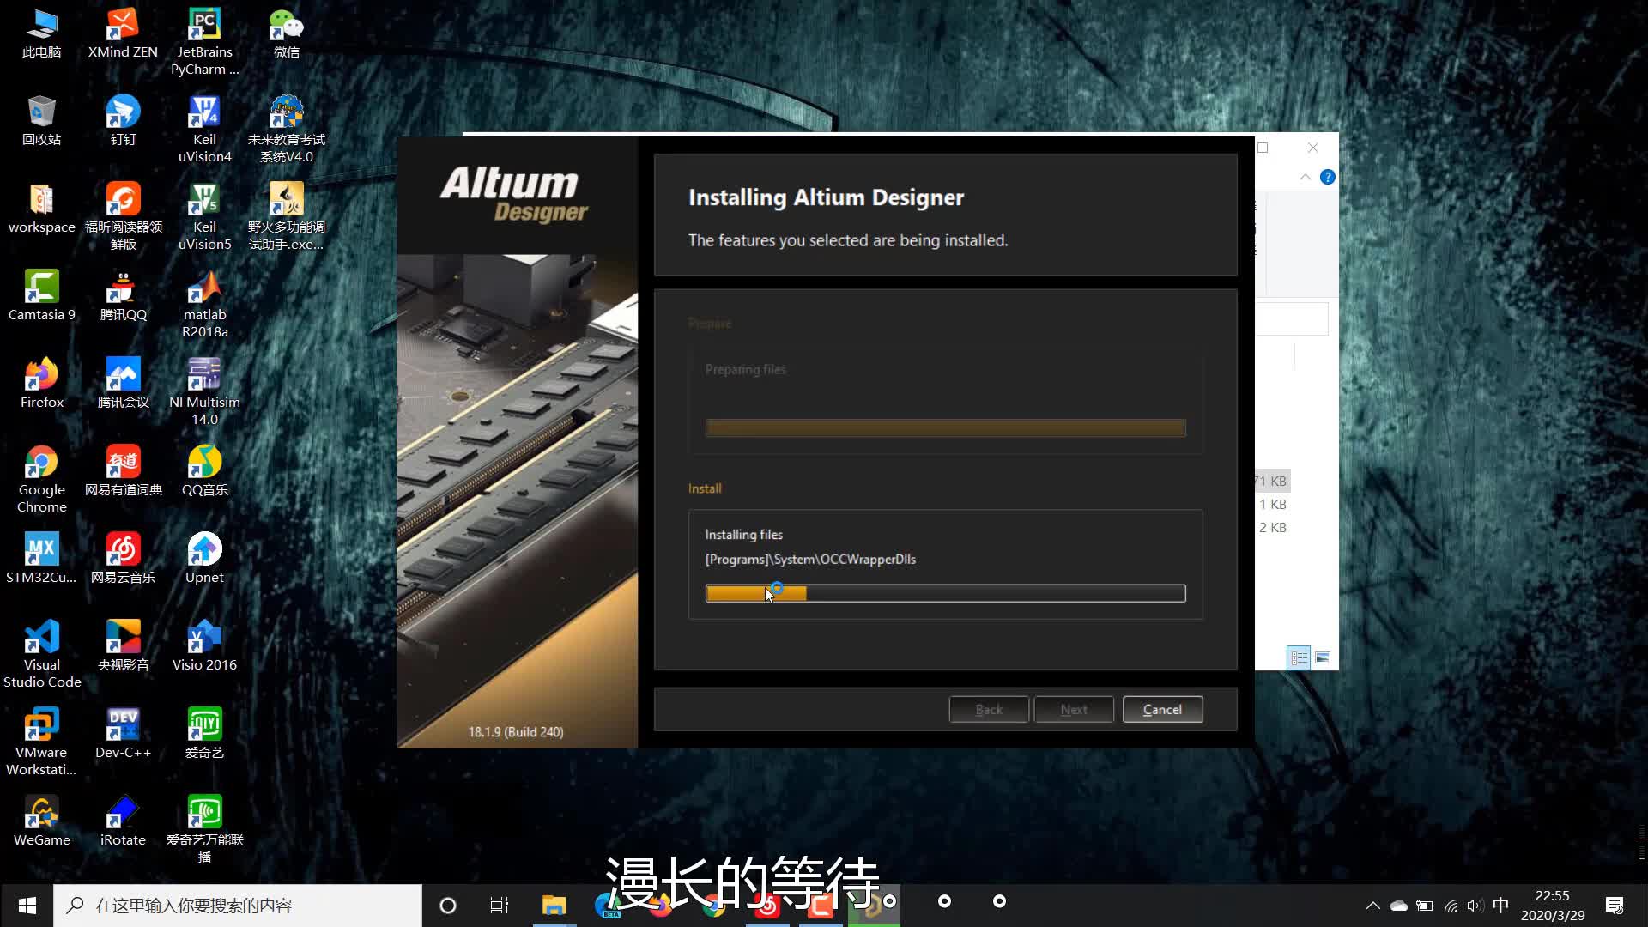Open the 腾讯QQ desktop shortcut

click(x=123, y=297)
